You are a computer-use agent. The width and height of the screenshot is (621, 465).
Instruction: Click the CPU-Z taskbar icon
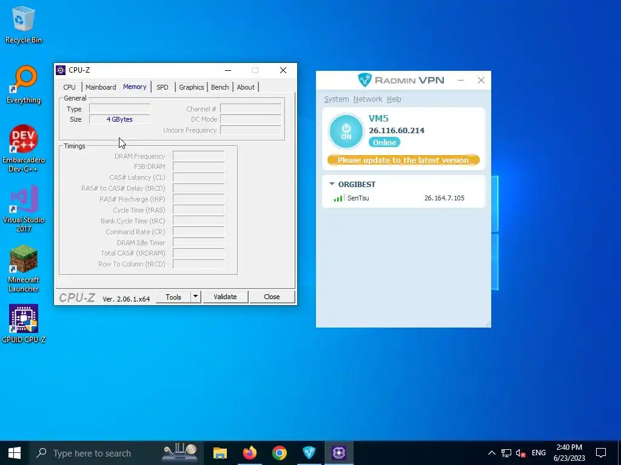coord(339,453)
